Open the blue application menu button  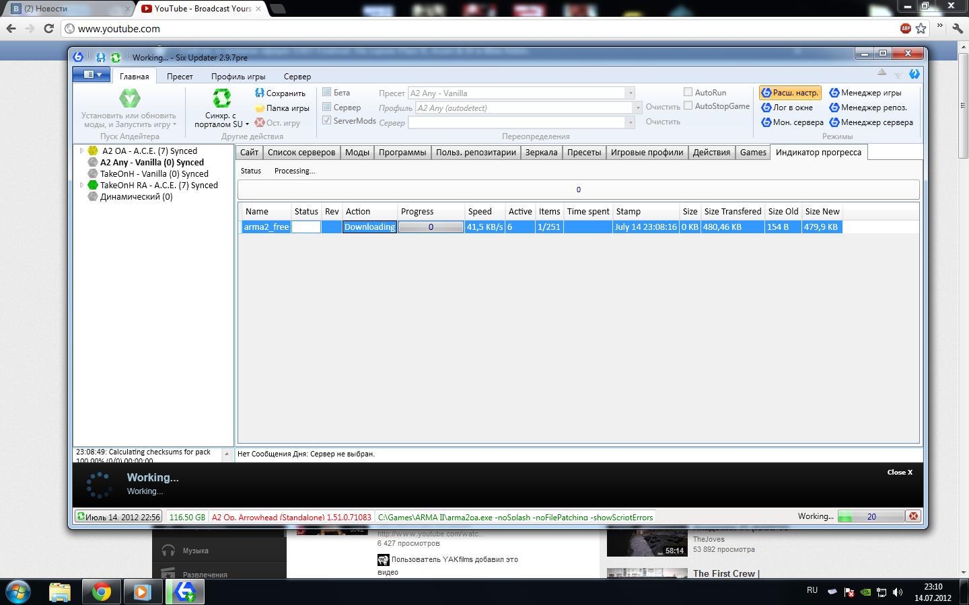92,75
